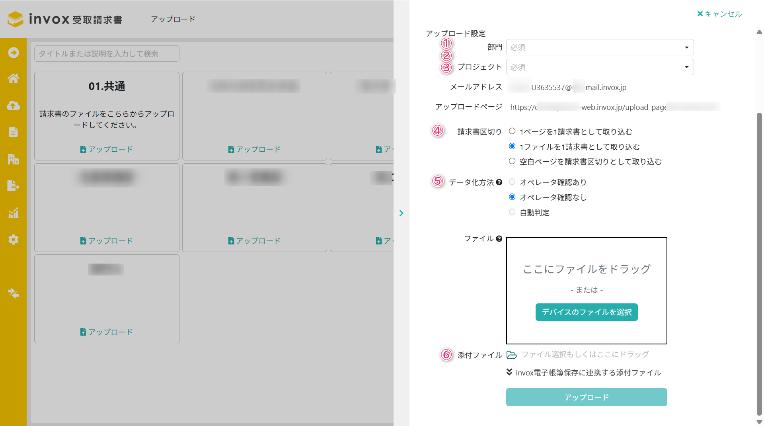
Task: Click the folder icon beside 添付ファイル
Action: pyautogui.click(x=512, y=355)
